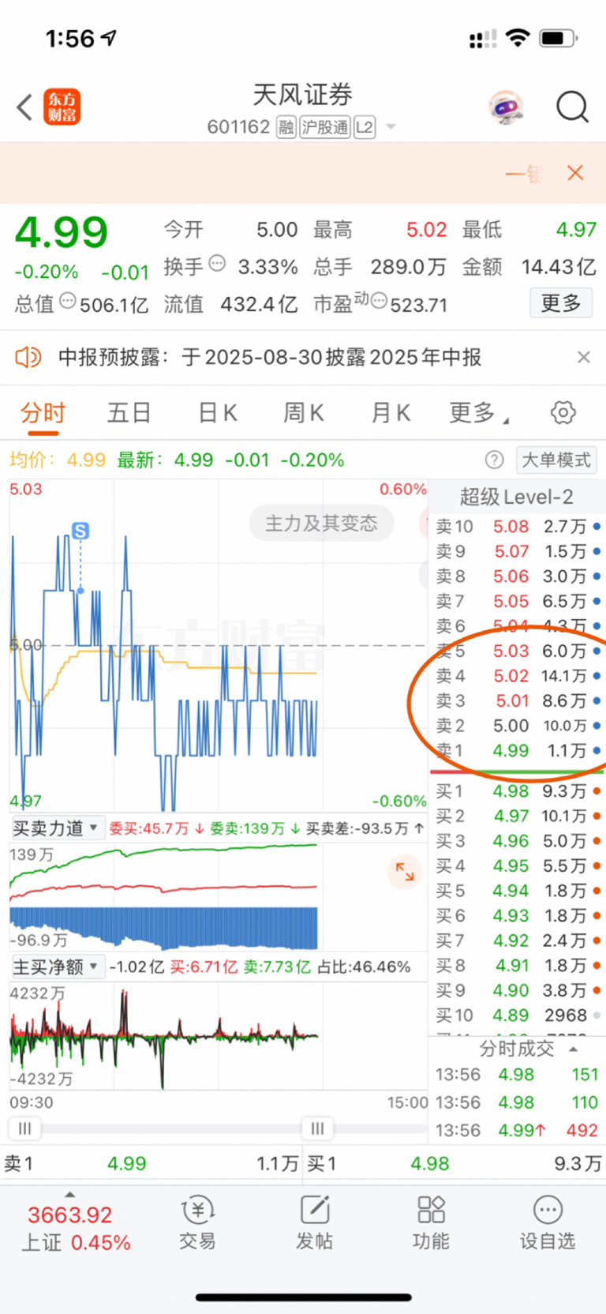Tap the 融 margin badge
Image resolution: width=606 pixels, height=1314 pixels.
tap(286, 127)
